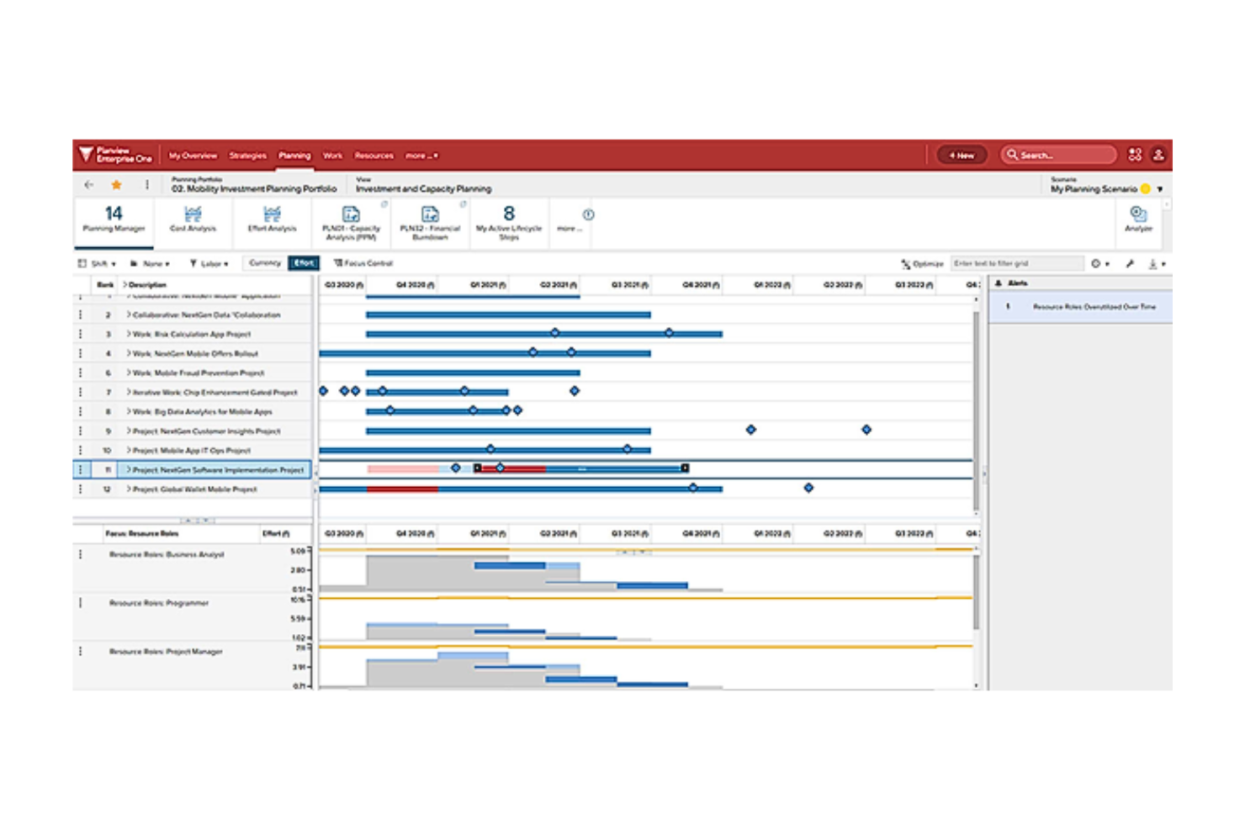Open row menu for Risk Calculation App Project
Screen dimensions: 1245x830
pyautogui.click(x=81, y=334)
